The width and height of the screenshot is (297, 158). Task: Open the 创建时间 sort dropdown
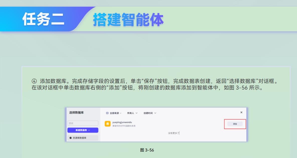150,113
